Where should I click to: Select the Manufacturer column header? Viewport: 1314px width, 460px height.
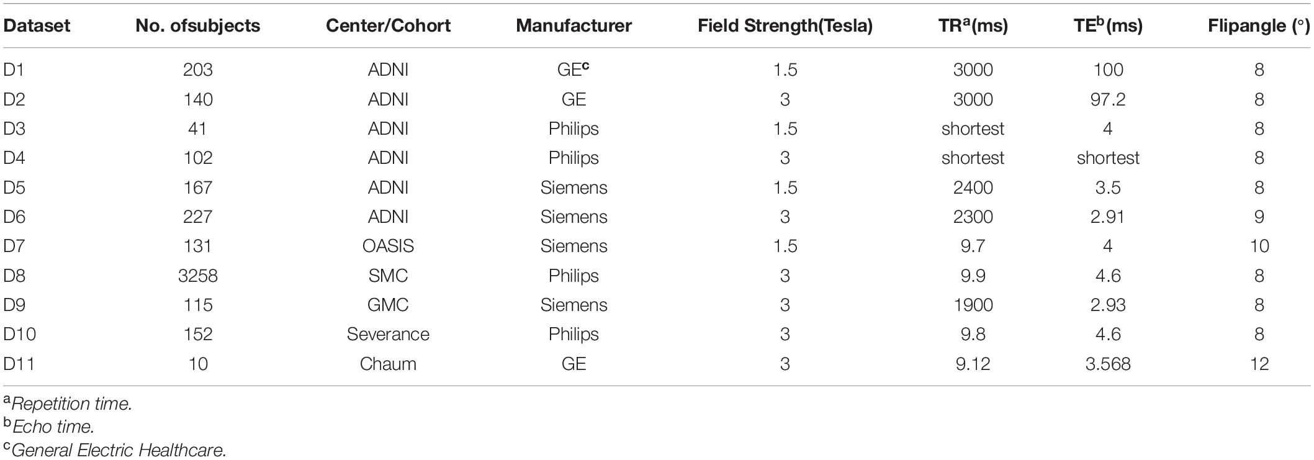574,25
